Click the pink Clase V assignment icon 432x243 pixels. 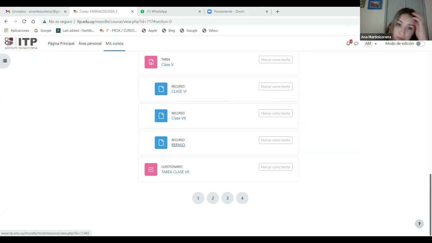coord(151,62)
